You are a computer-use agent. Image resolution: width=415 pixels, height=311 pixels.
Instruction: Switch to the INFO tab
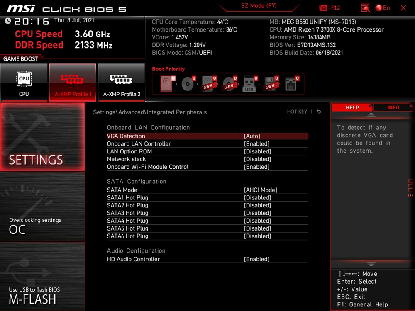click(393, 108)
